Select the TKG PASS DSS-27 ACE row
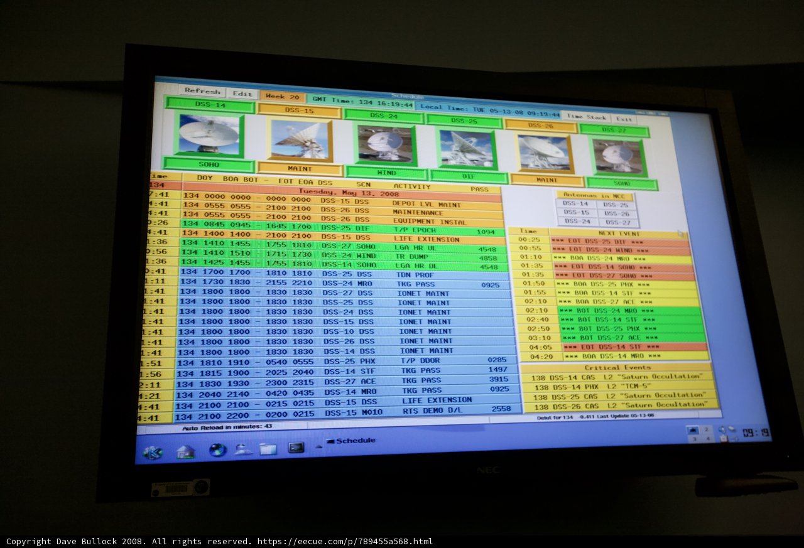The image size is (804, 548). pos(348,380)
